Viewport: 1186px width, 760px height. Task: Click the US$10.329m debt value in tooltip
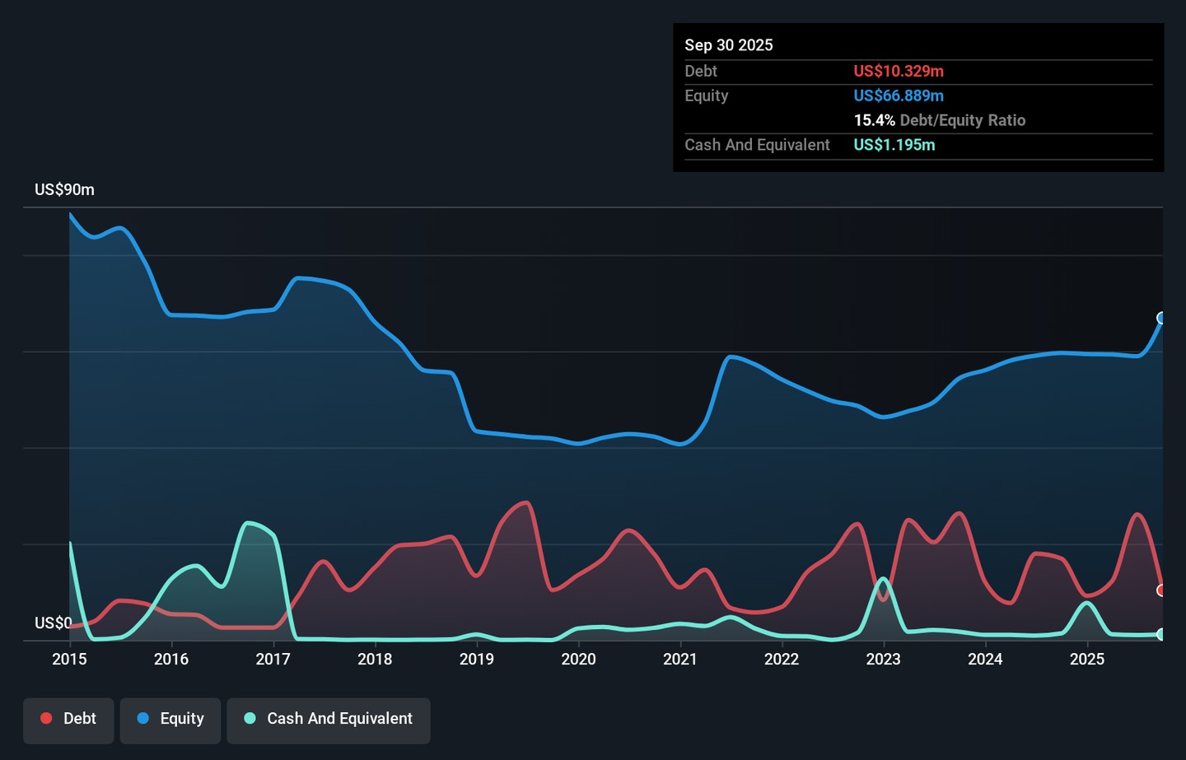pos(899,72)
